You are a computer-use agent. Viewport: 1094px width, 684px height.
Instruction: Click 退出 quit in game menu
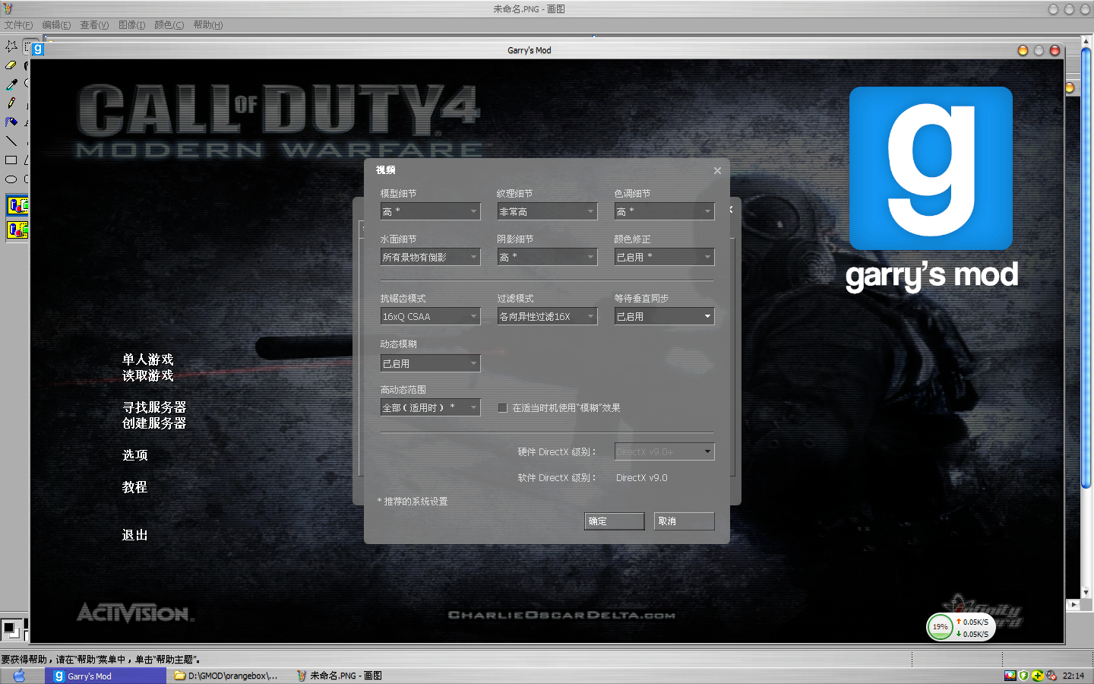pos(135,535)
